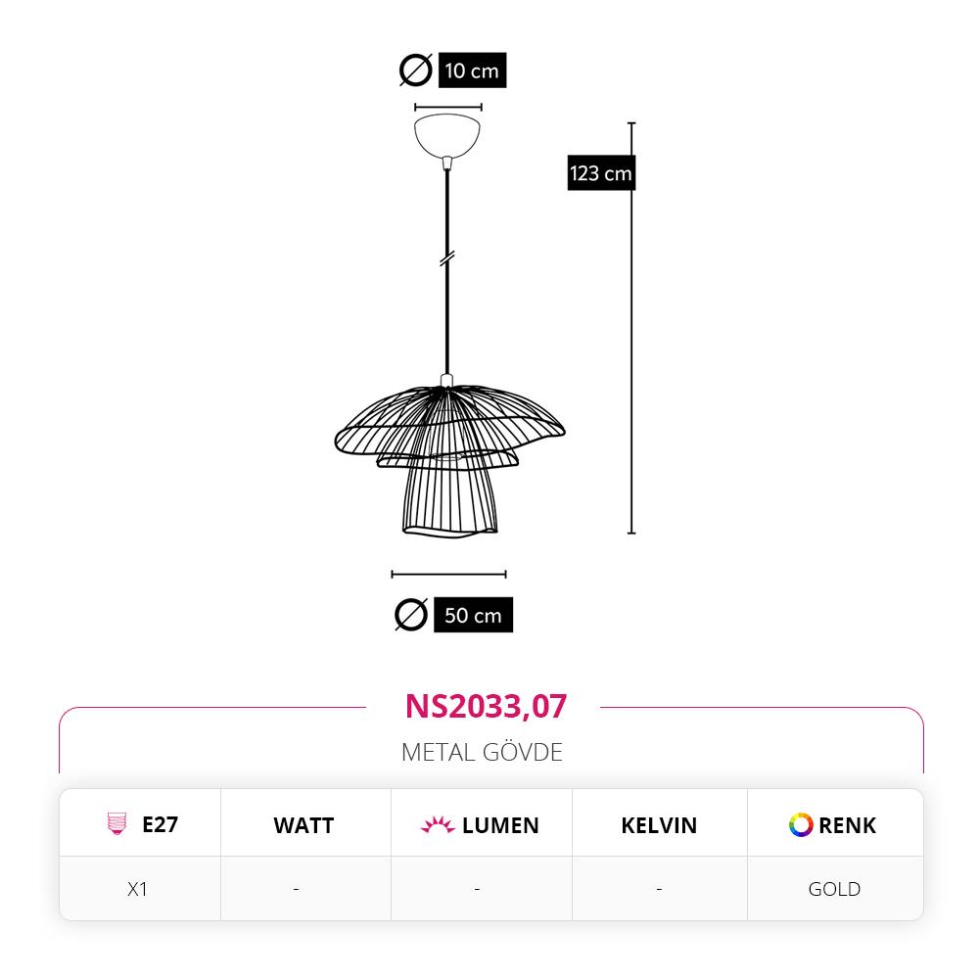
Task: Click the cable break mark on cord
Action: coord(447,258)
